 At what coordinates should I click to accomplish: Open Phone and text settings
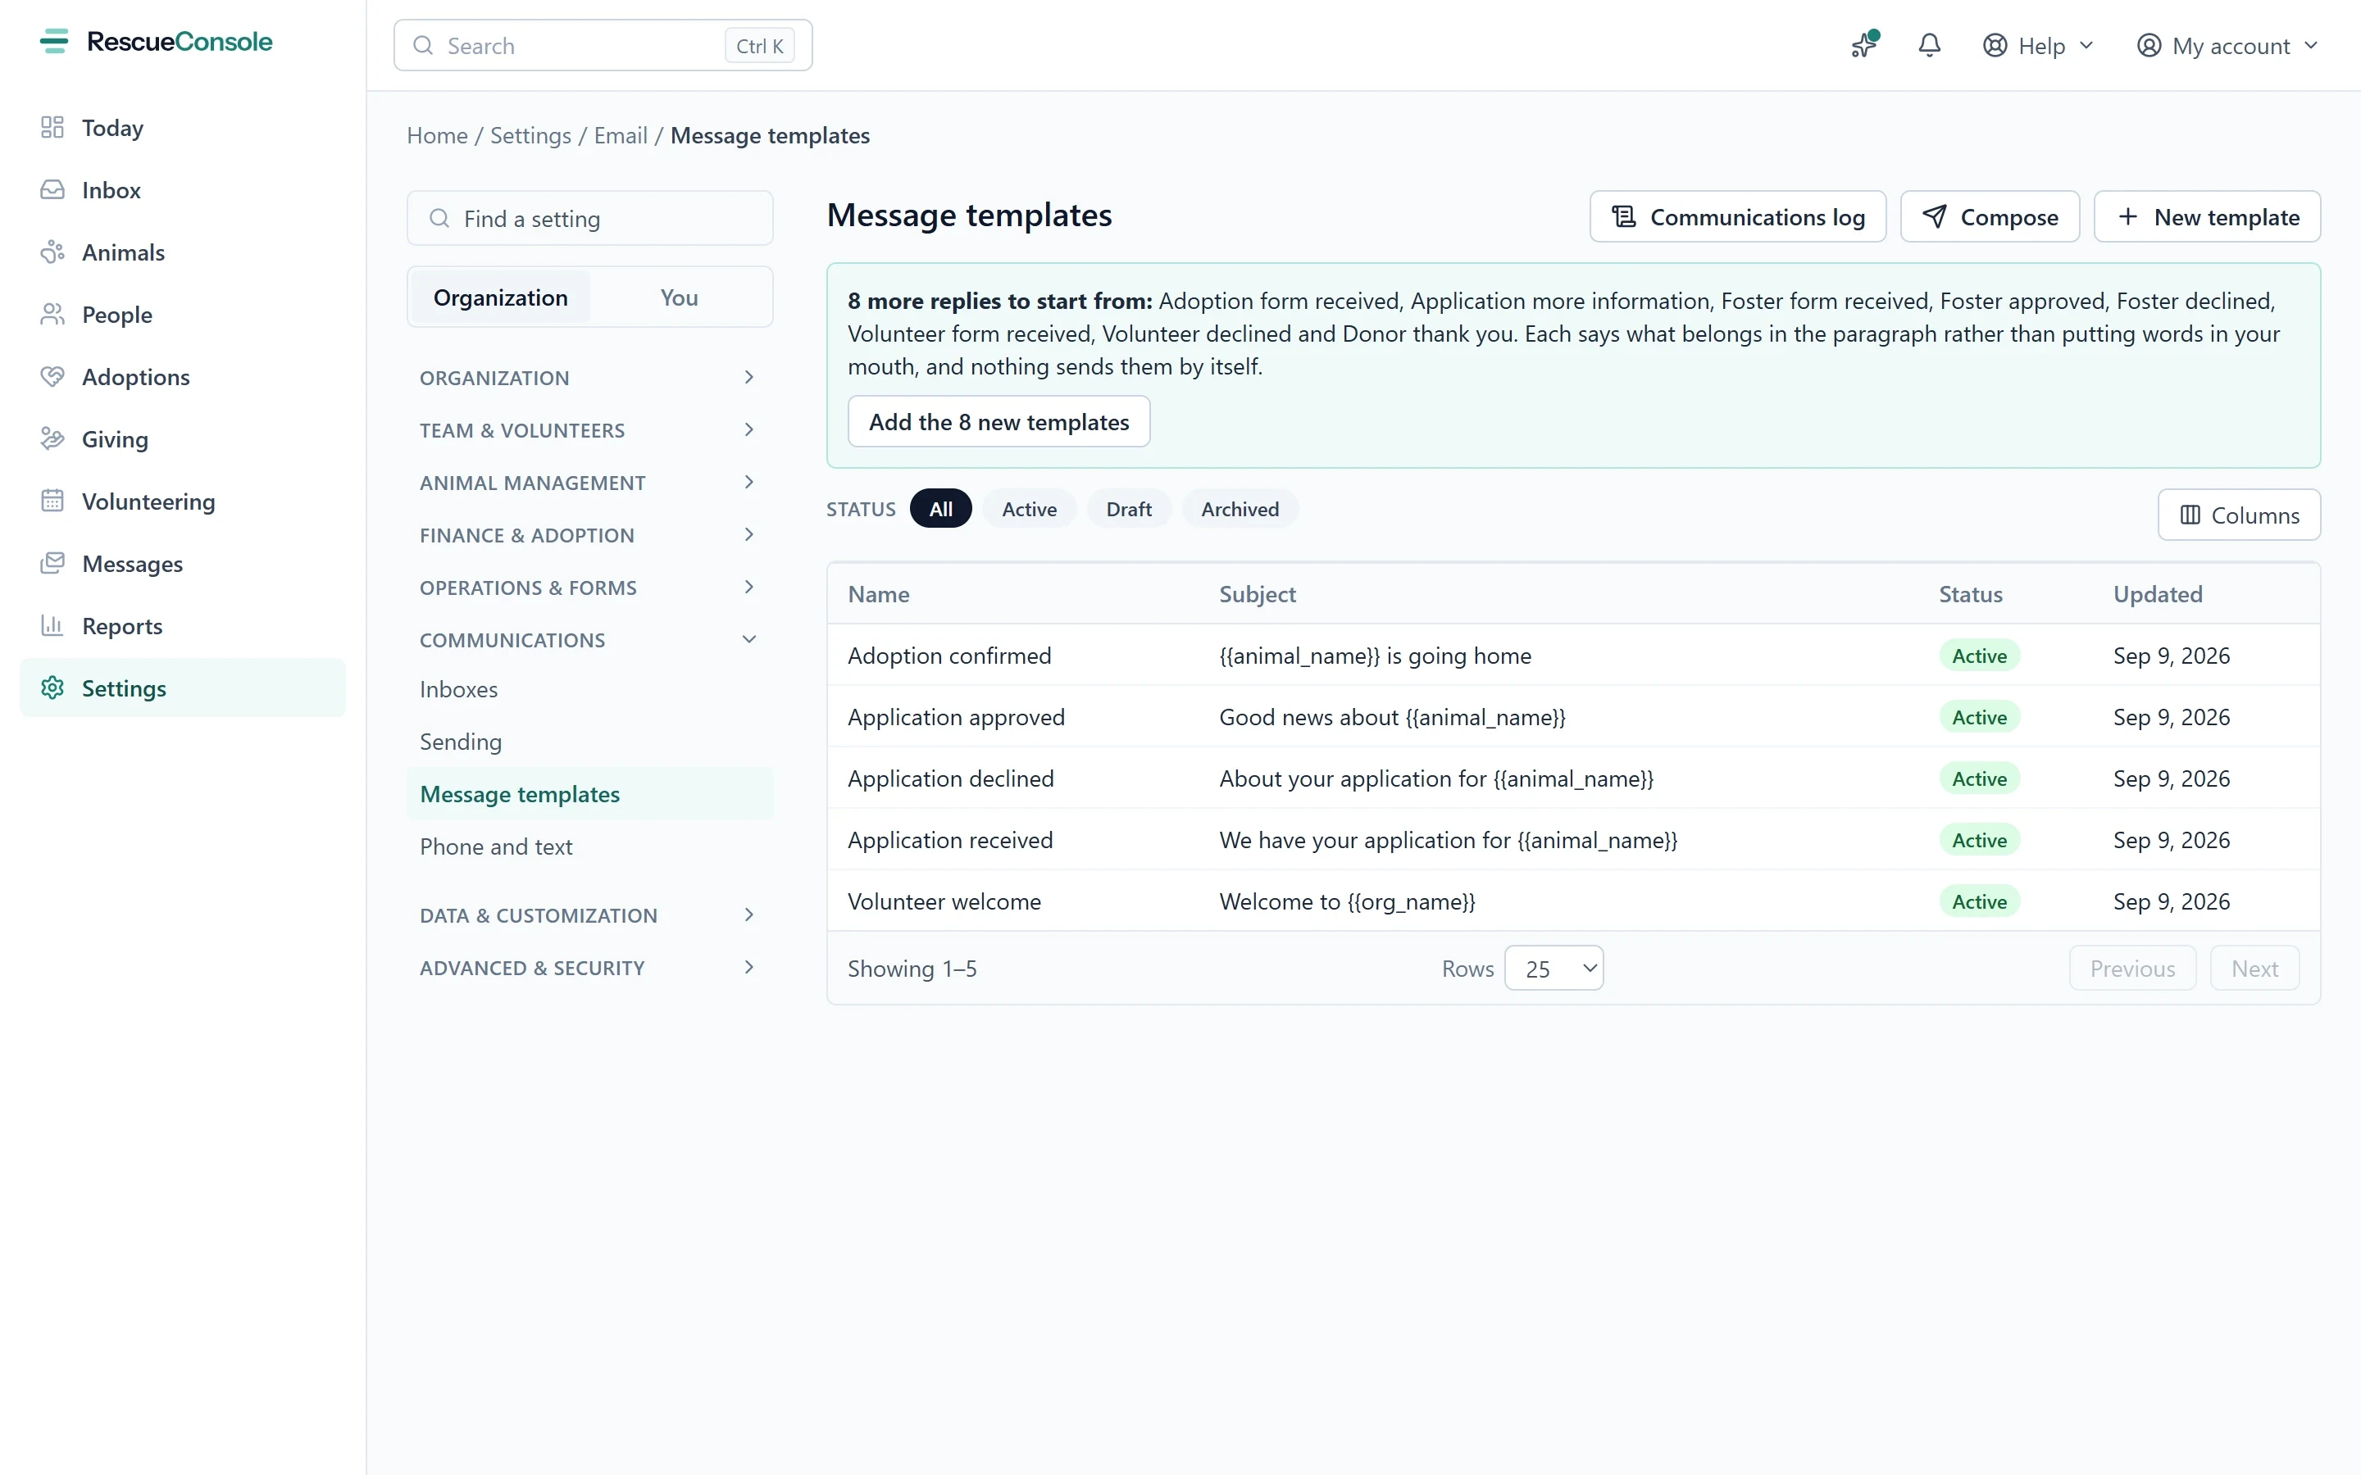589,846
